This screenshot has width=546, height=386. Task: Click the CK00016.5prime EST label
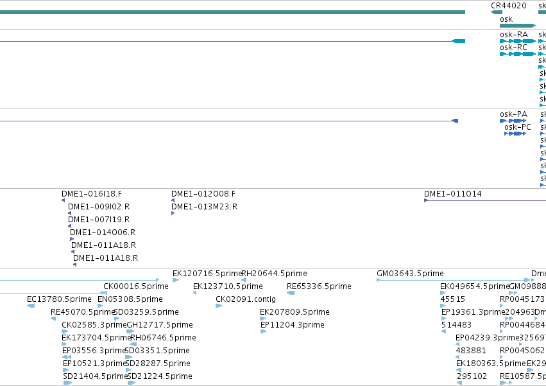(136, 286)
